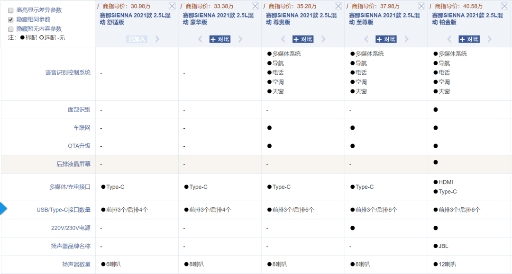Add 铂金版 to comparison with 对比 button
Image resolution: width=512 pixels, height=274 pixels.
tap(469, 39)
